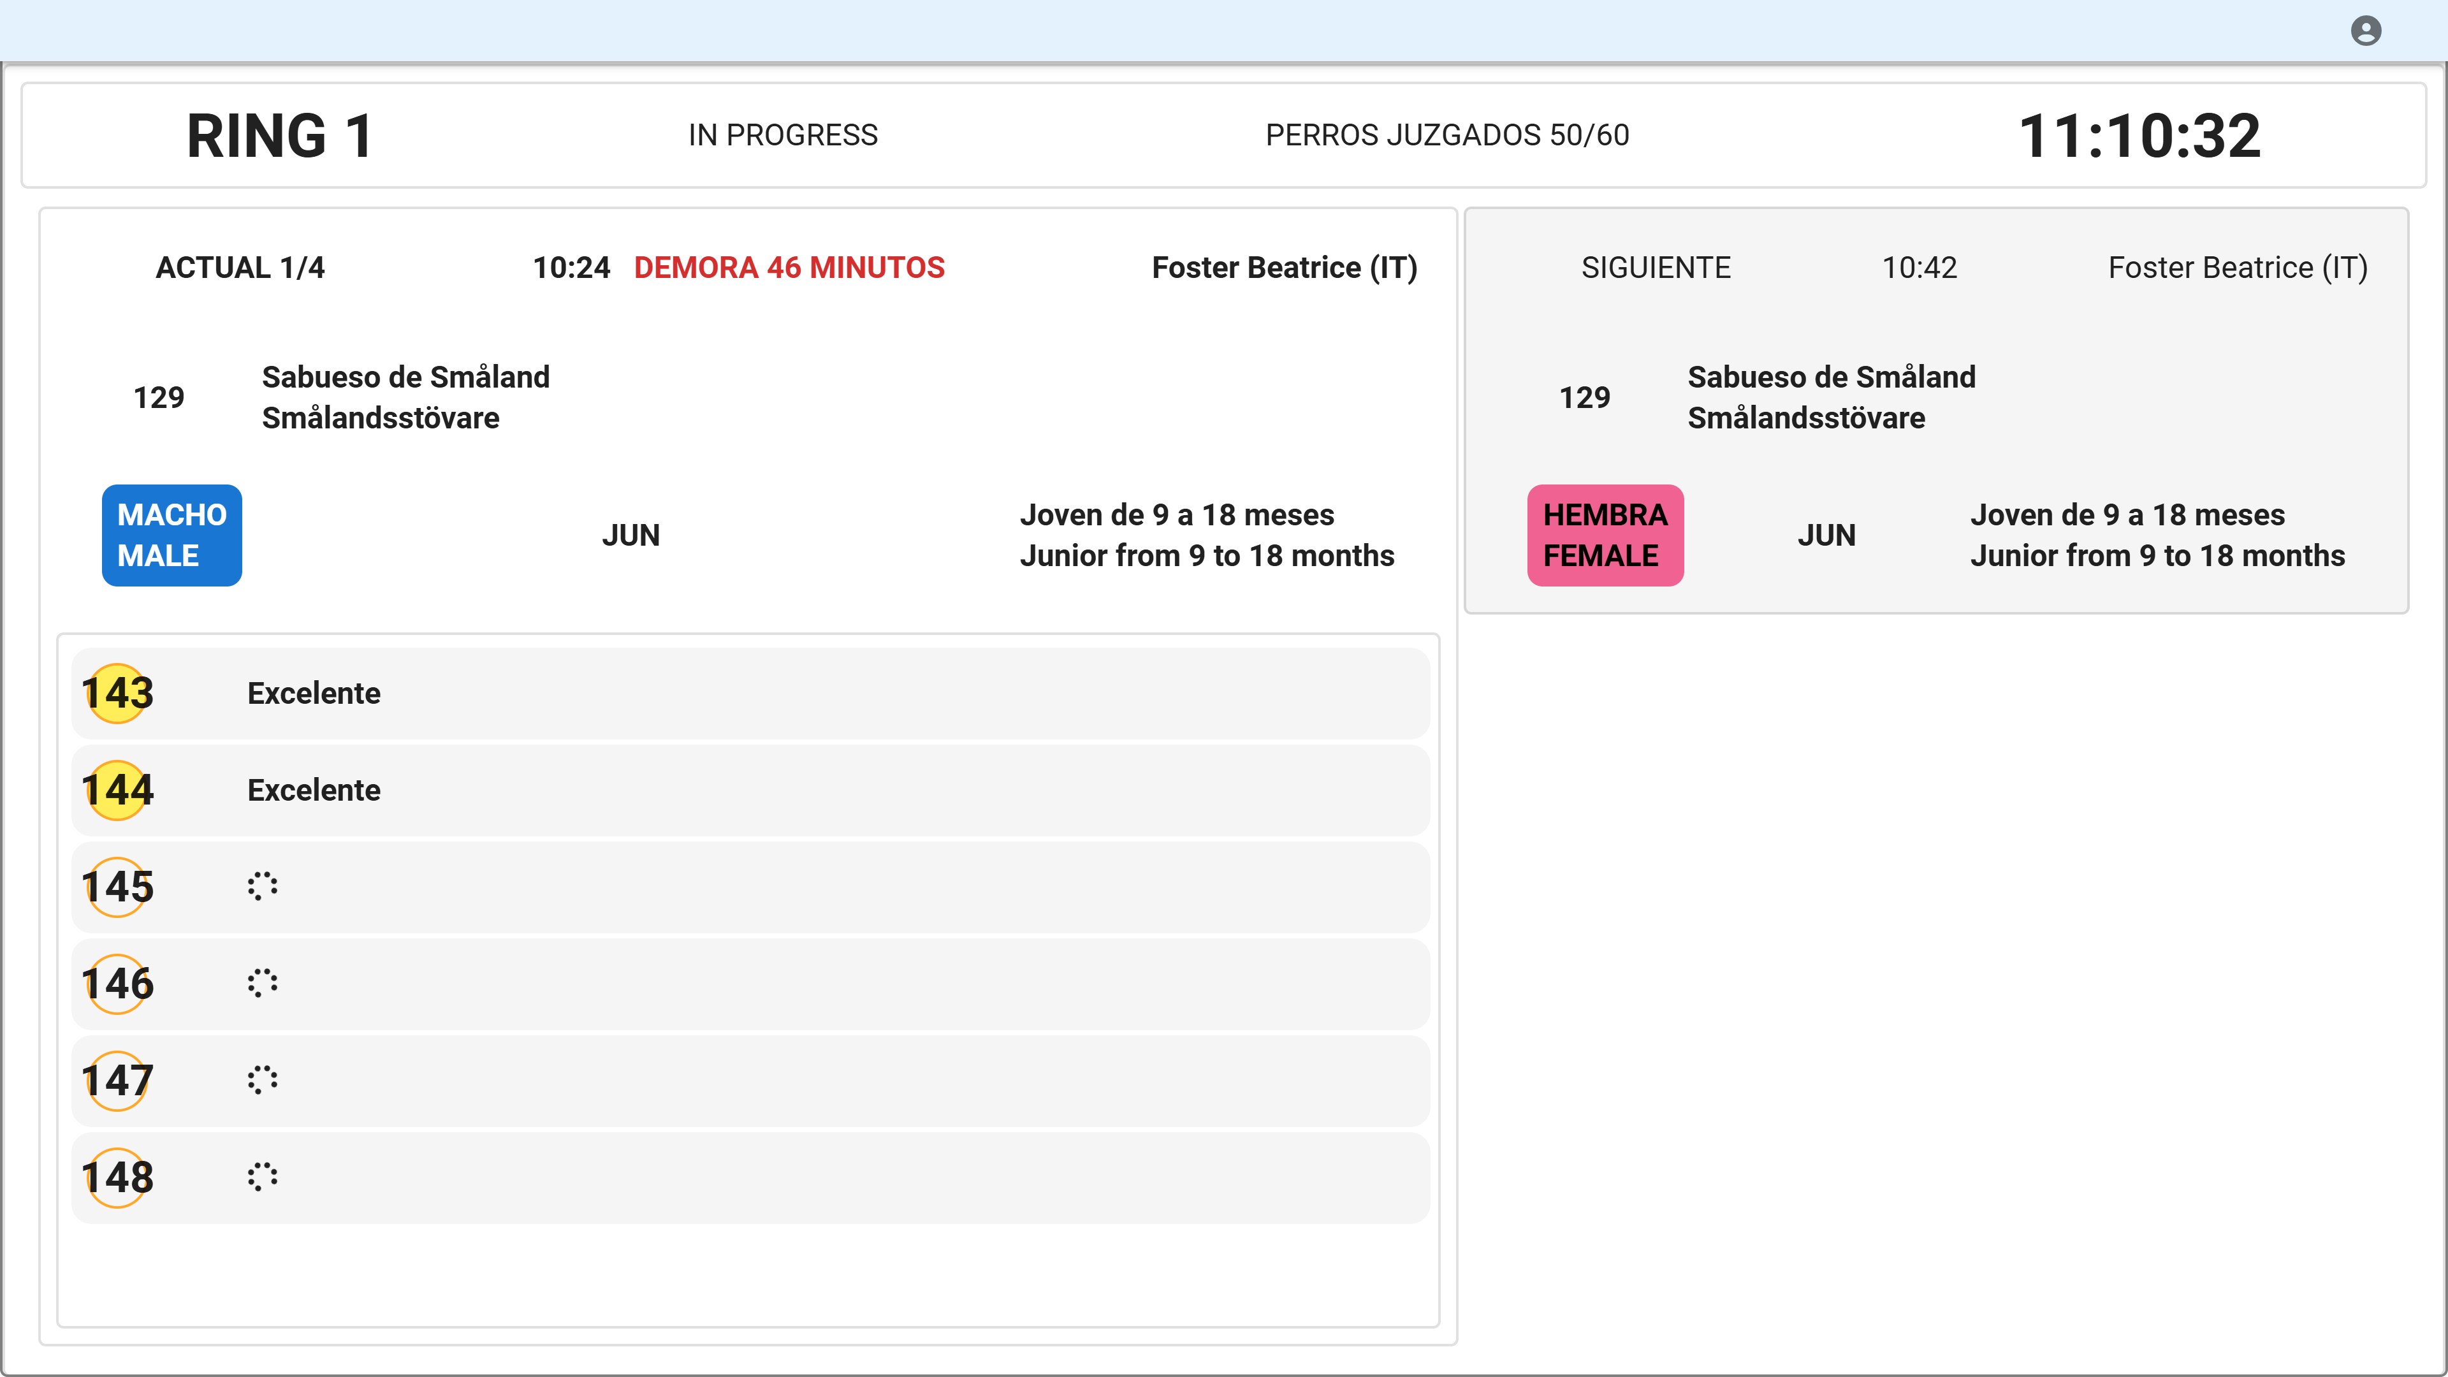Select the yellow 144 number badge
Screen dimensions: 2448x1377
(117, 790)
